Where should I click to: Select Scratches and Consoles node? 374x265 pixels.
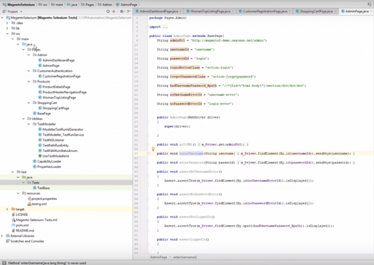point(25,241)
